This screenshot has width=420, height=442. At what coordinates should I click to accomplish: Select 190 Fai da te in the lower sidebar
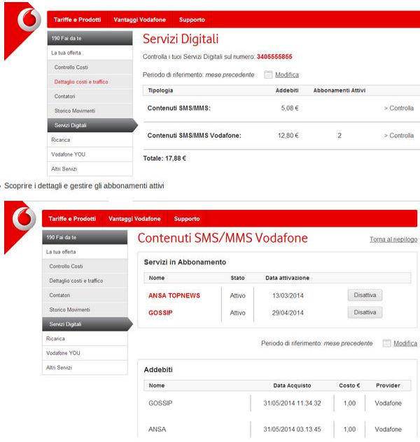click(85, 237)
